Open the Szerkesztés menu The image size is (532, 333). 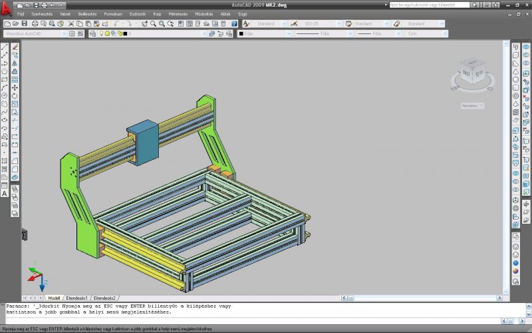[x=42, y=14]
